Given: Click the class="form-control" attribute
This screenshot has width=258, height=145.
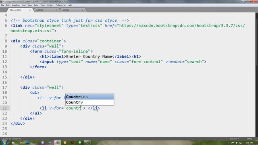Looking at the screenshot, I should [x=139, y=62].
